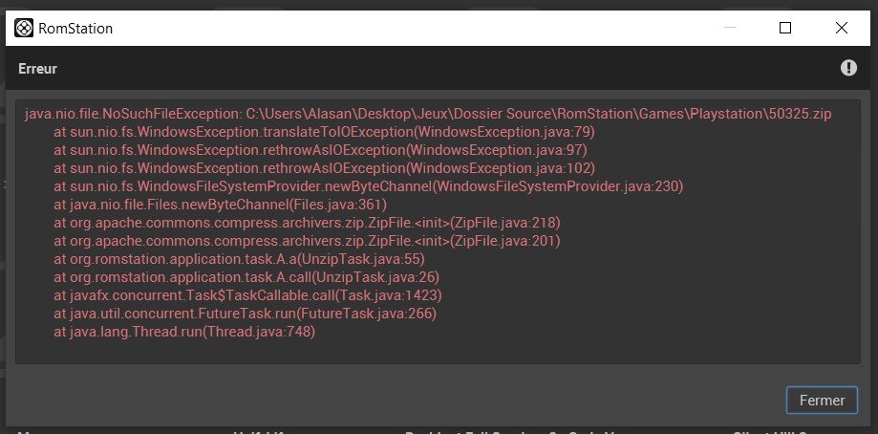Click the WindowsFileSystemProvider.newByteChannel line
Screen dimensions: 878x434
pyautogui.click(x=369, y=186)
